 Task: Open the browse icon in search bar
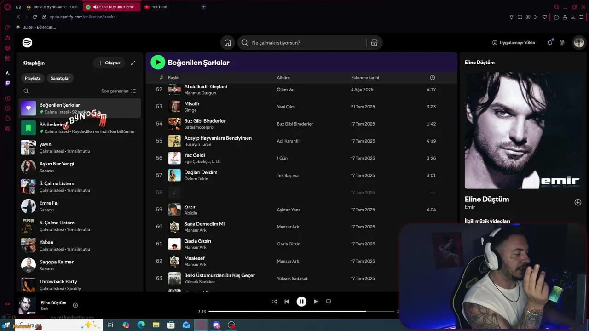[x=374, y=43]
